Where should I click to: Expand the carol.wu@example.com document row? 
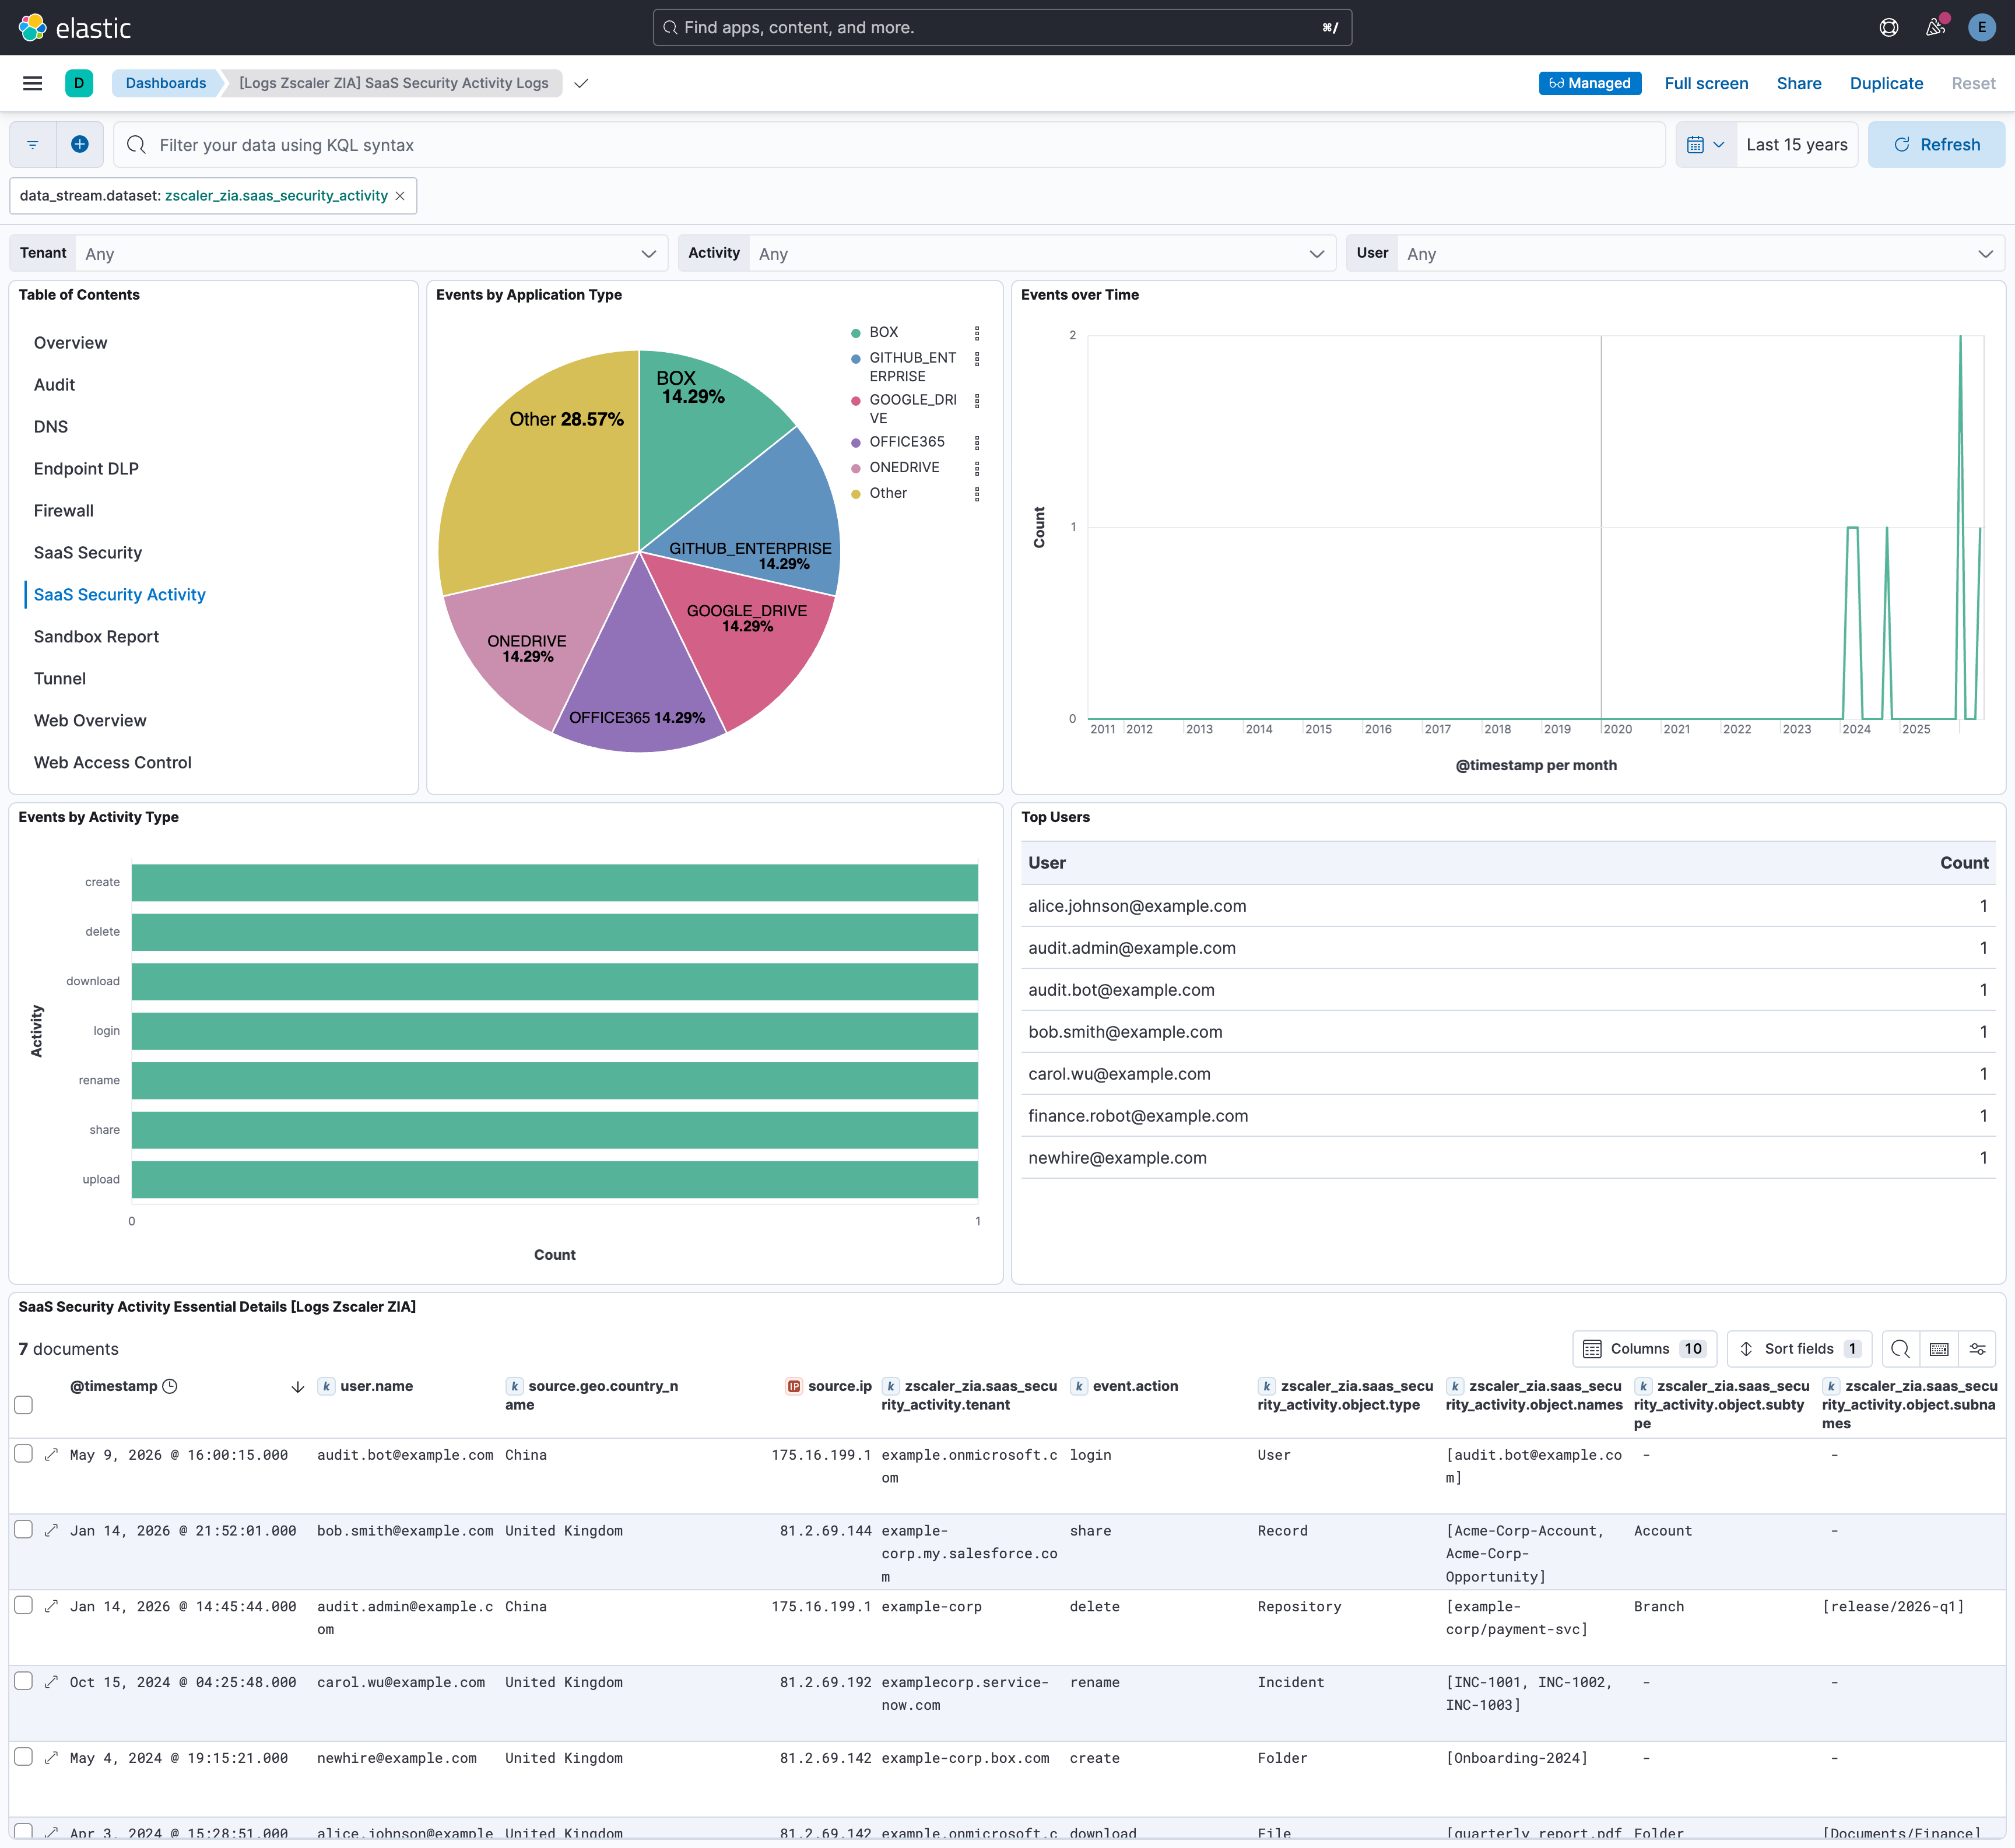tap(51, 1682)
